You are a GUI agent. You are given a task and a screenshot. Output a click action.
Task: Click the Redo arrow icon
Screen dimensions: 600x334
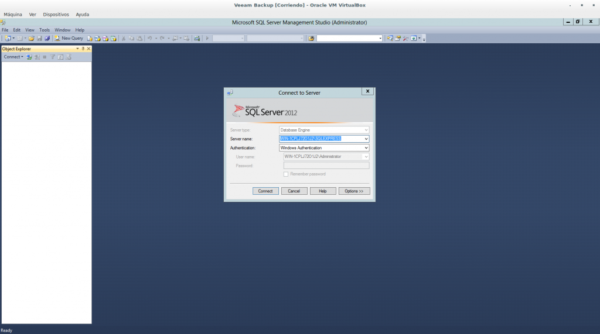[x=162, y=38]
